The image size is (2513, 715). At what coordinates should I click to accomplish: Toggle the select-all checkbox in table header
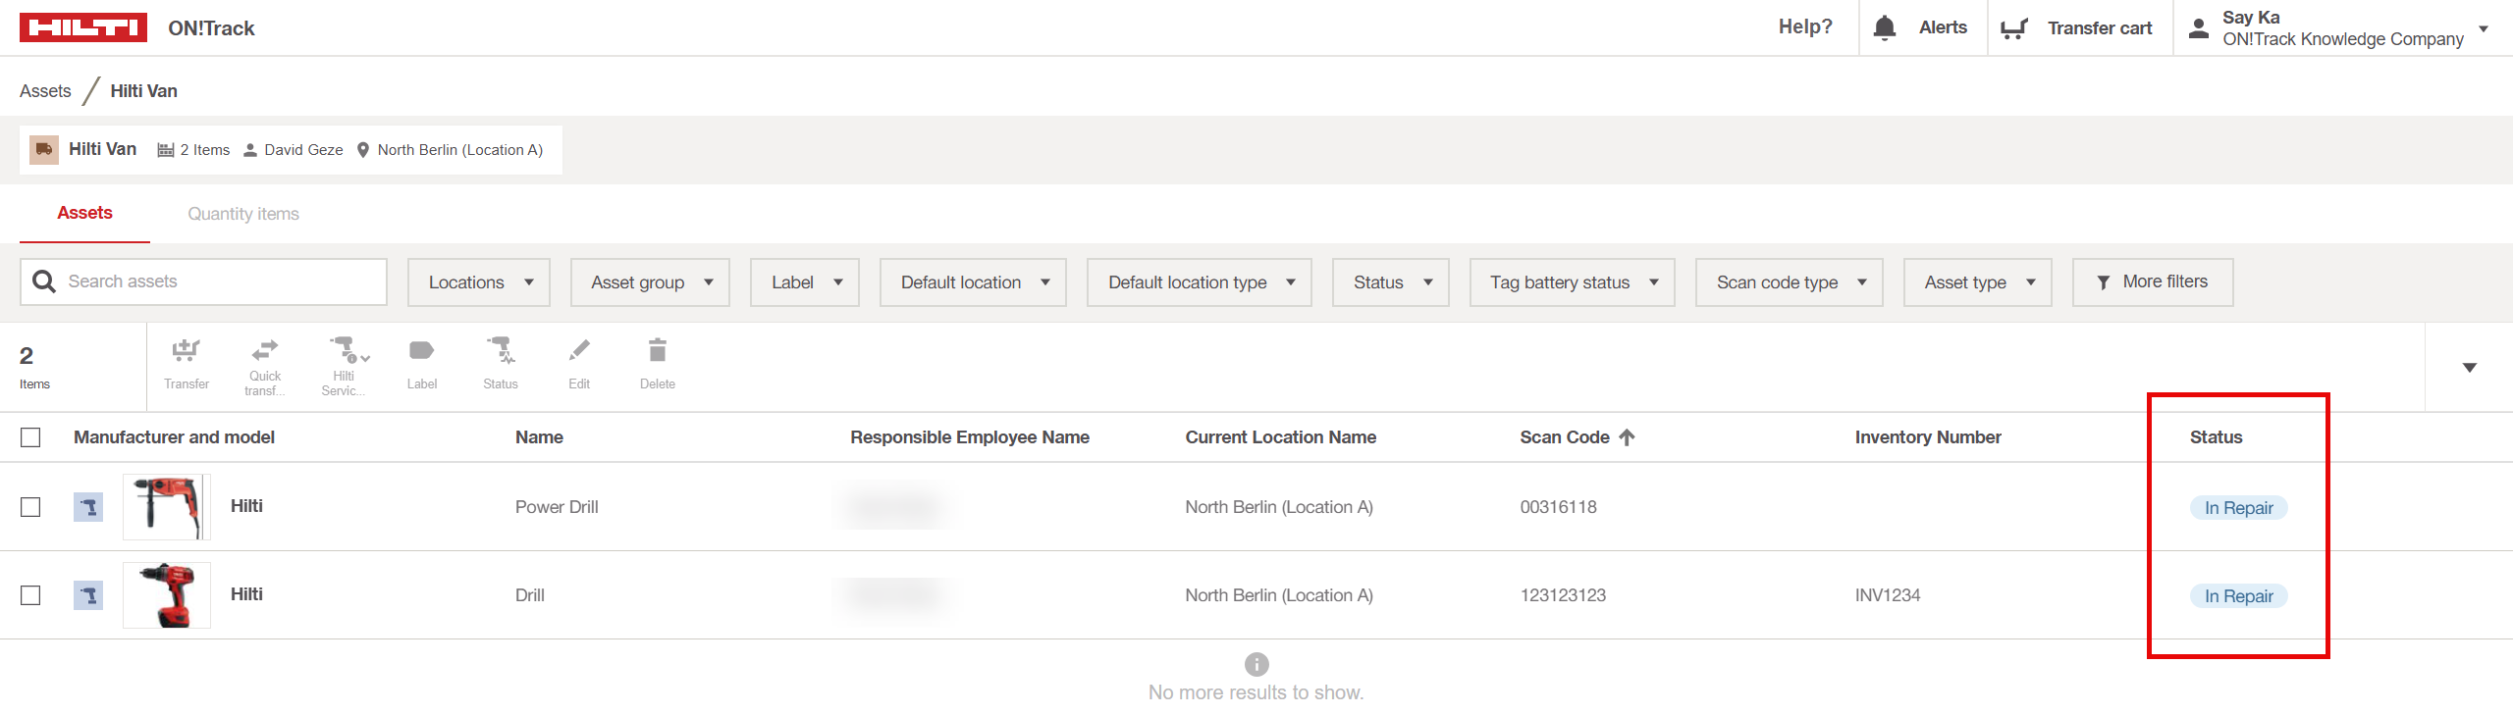tap(30, 437)
